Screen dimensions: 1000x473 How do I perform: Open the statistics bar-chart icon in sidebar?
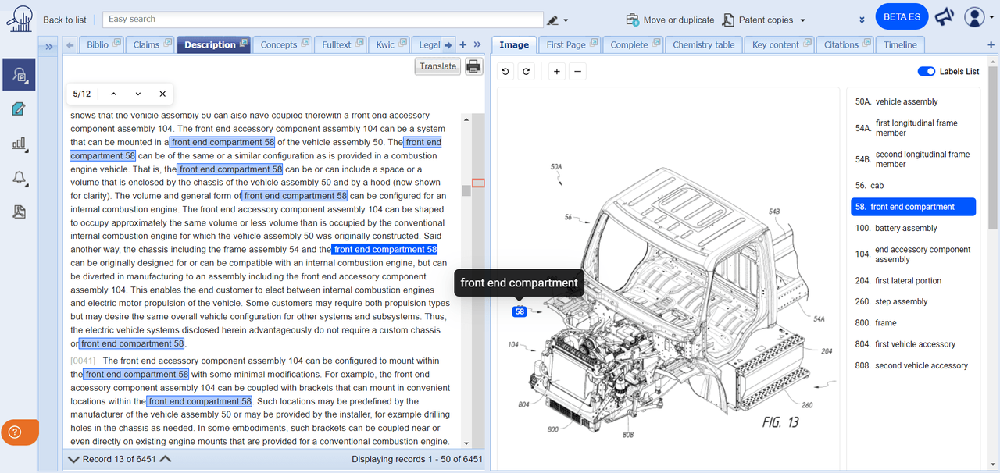click(x=19, y=144)
